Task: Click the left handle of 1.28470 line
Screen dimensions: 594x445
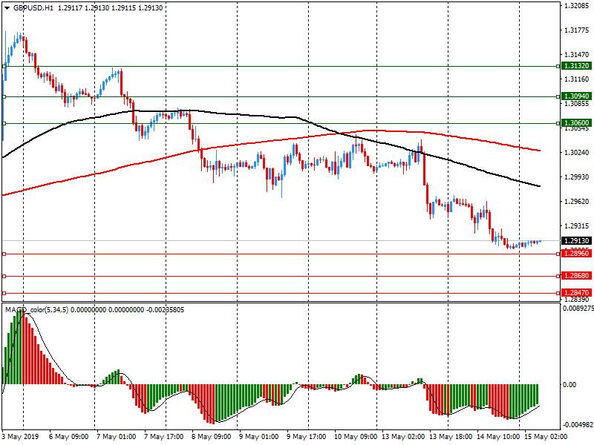Action: point(4,293)
